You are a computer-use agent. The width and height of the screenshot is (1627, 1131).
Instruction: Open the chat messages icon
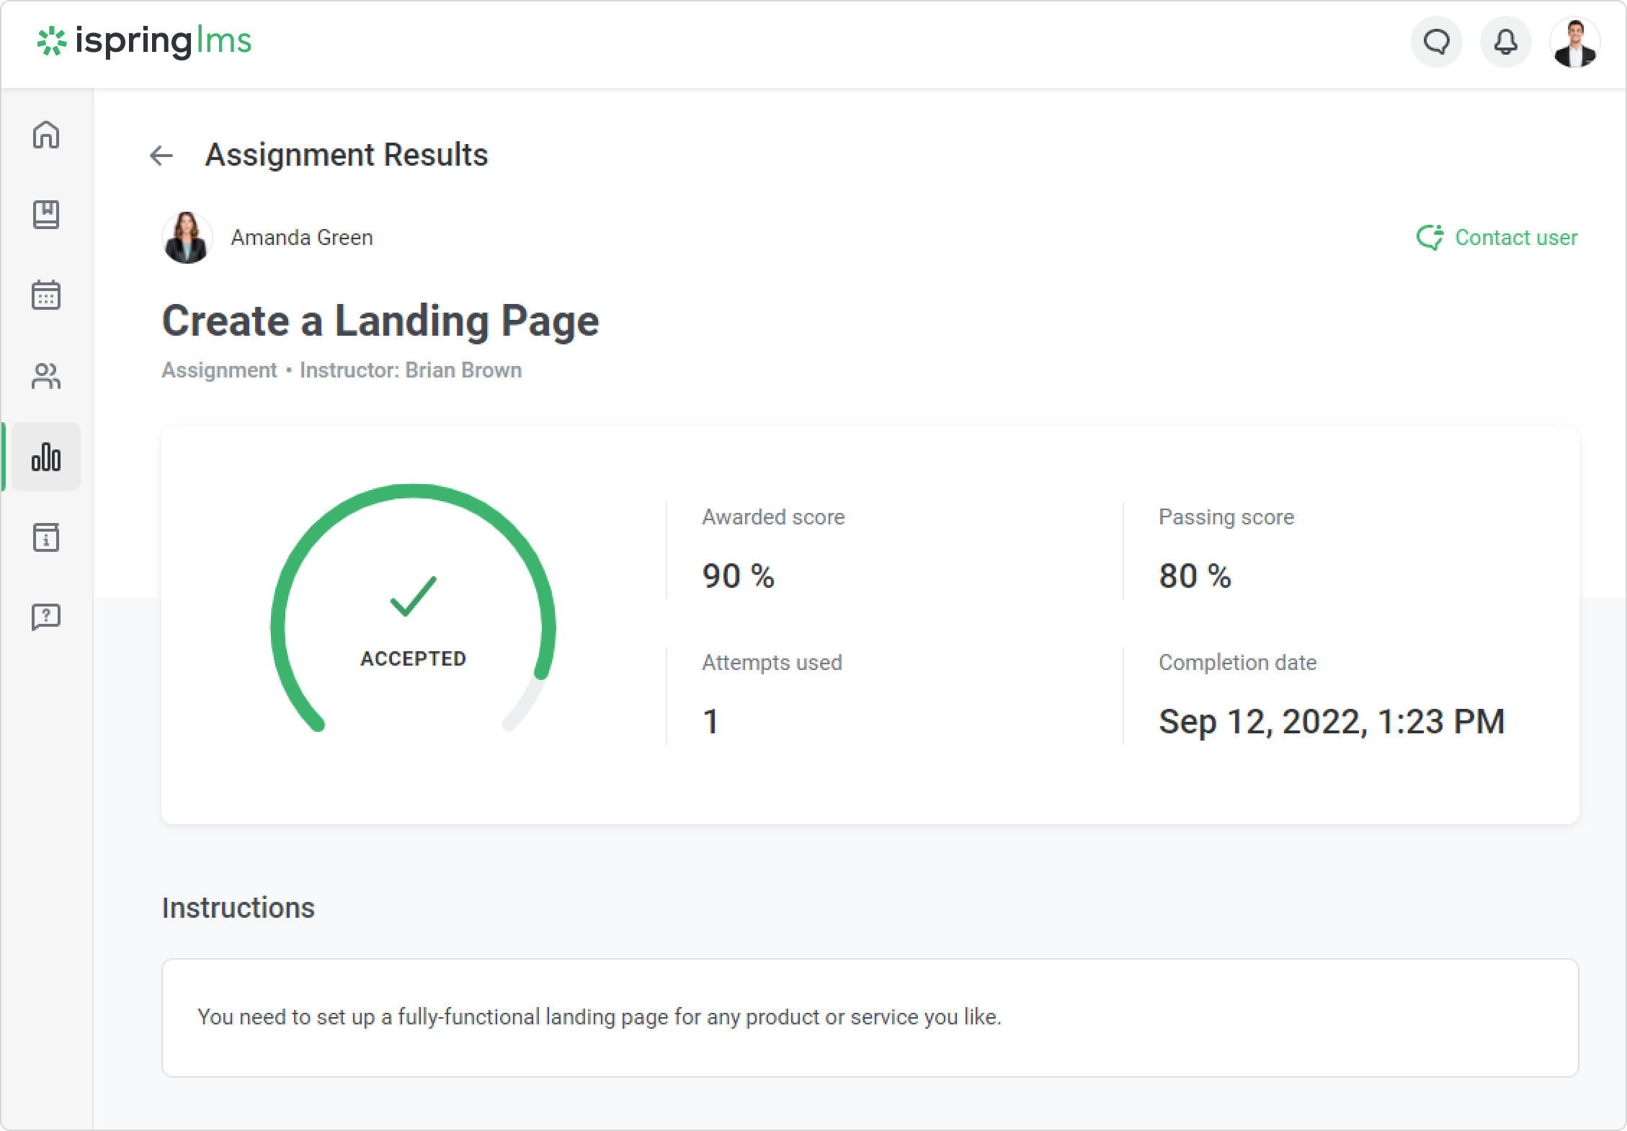click(1436, 42)
